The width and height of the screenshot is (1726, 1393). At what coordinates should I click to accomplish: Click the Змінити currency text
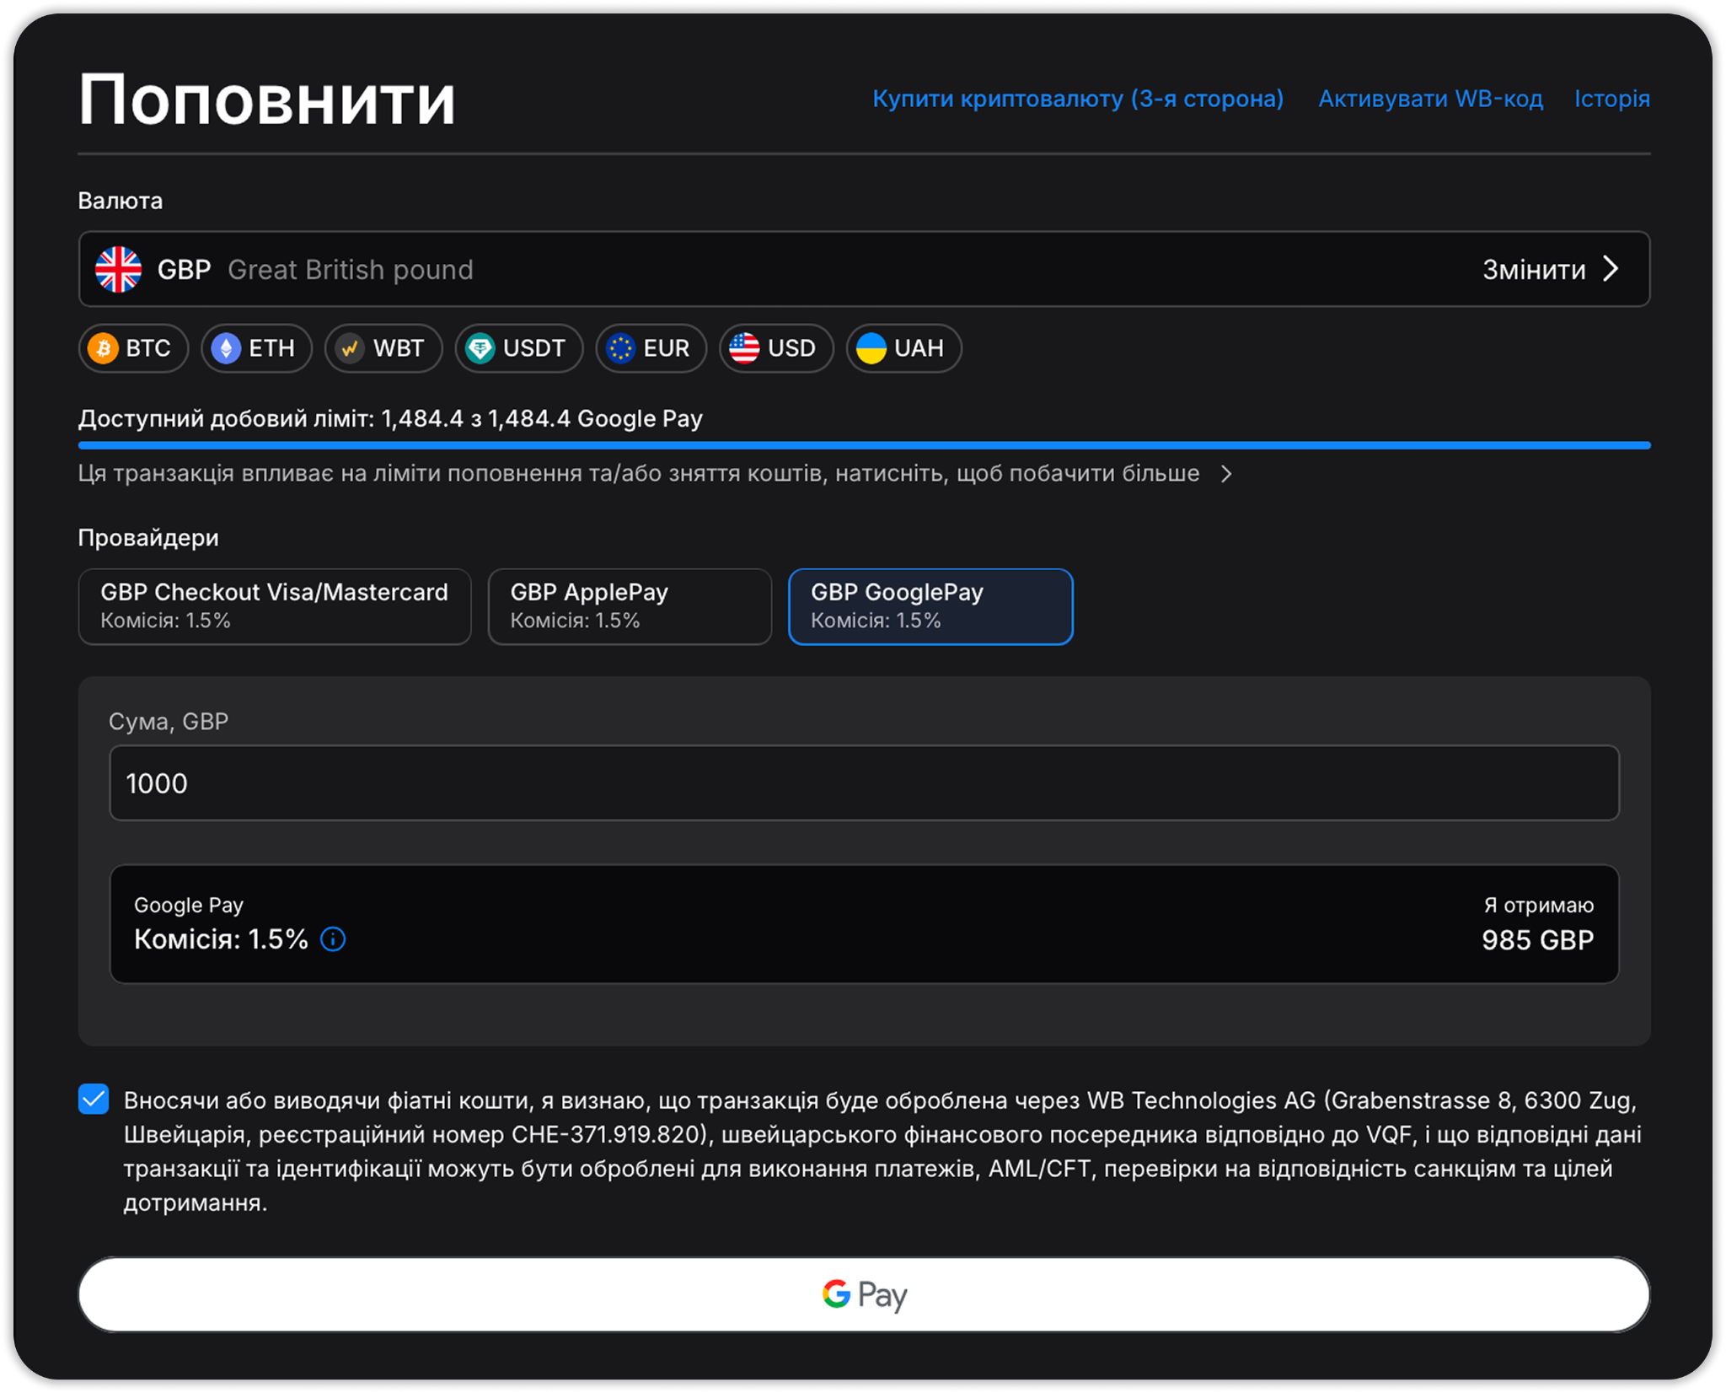pyautogui.click(x=1534, y=270)
